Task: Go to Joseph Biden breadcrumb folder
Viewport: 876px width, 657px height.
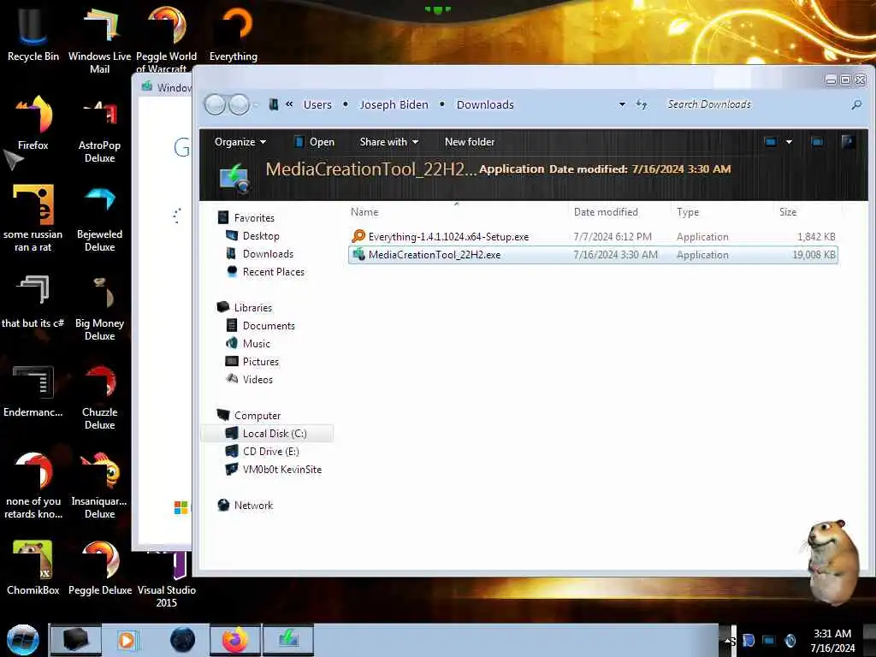Action: 394,104
